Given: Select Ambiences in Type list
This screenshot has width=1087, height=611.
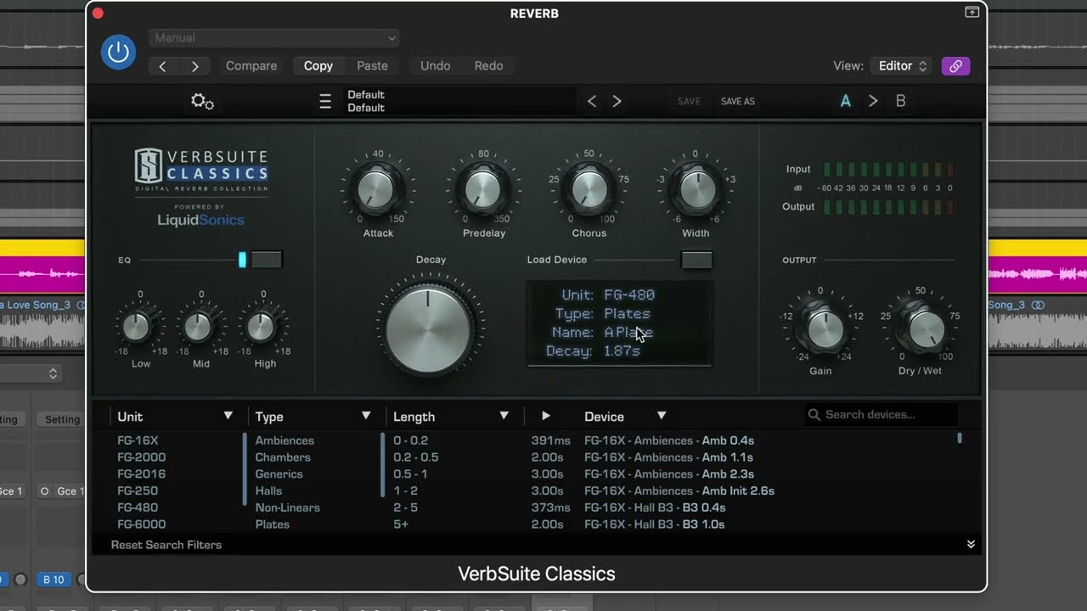Looking at the screenshot, I should (284, 440).
